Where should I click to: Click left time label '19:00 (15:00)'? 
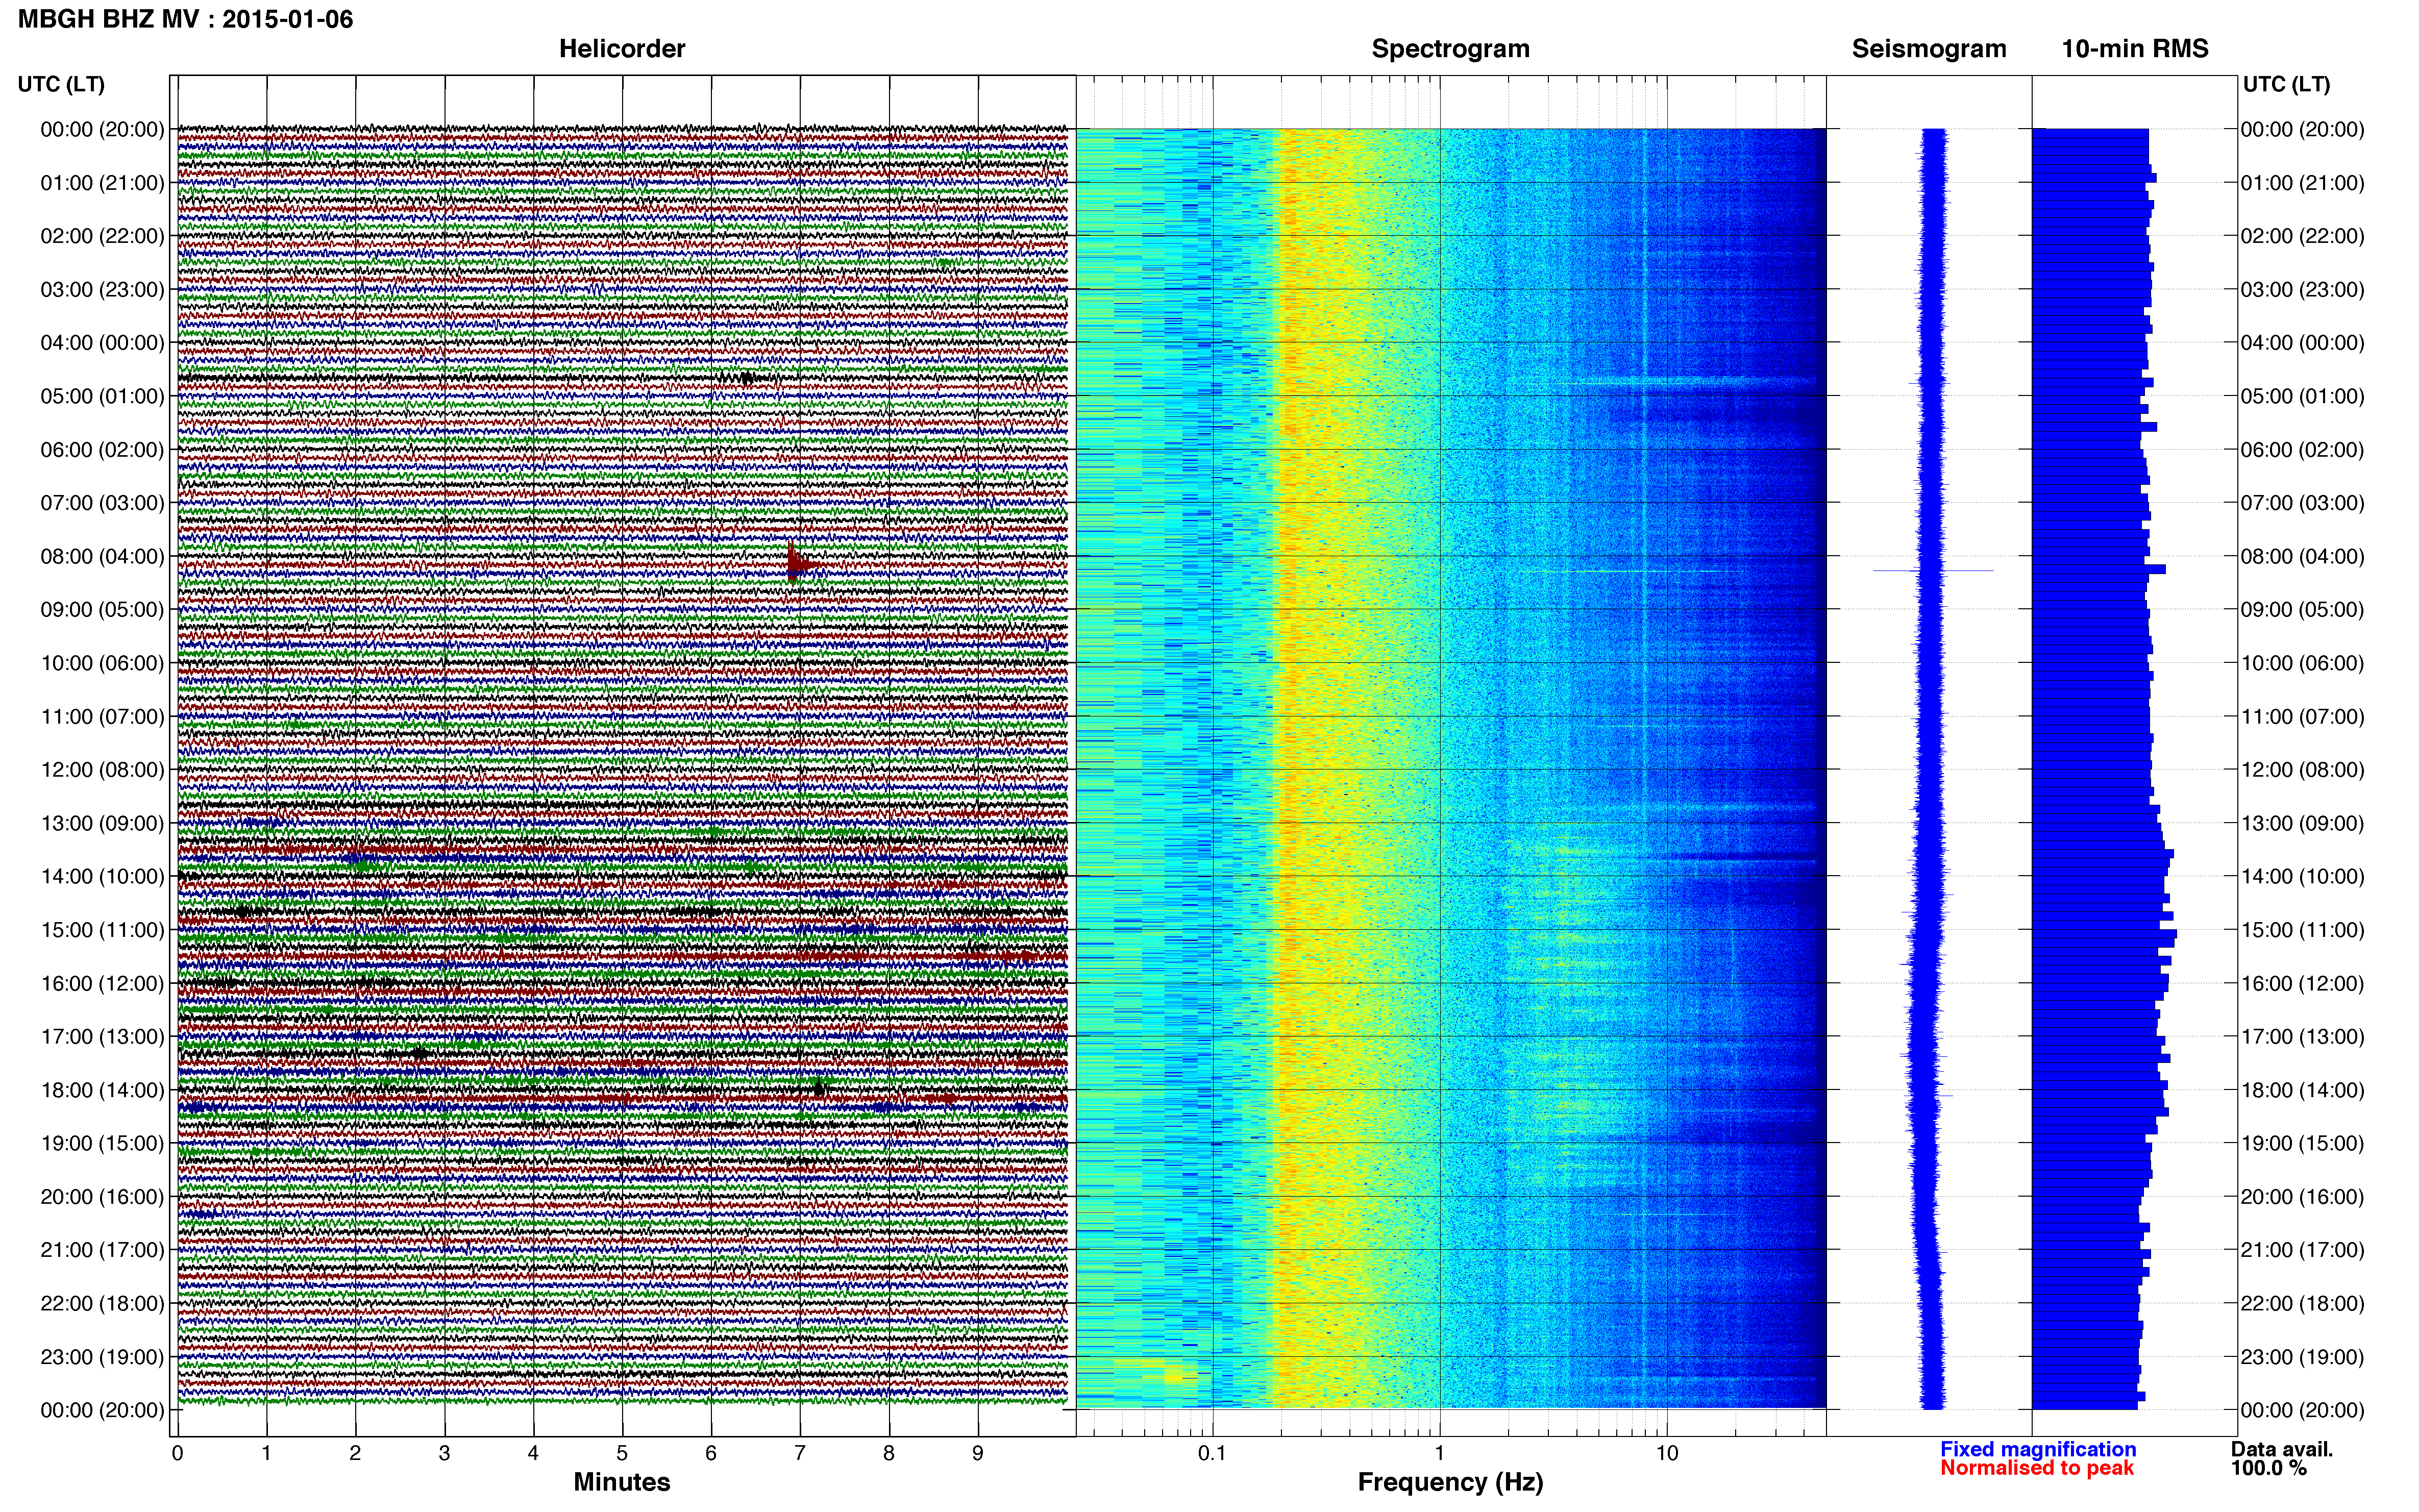[x=102, y=1143]
